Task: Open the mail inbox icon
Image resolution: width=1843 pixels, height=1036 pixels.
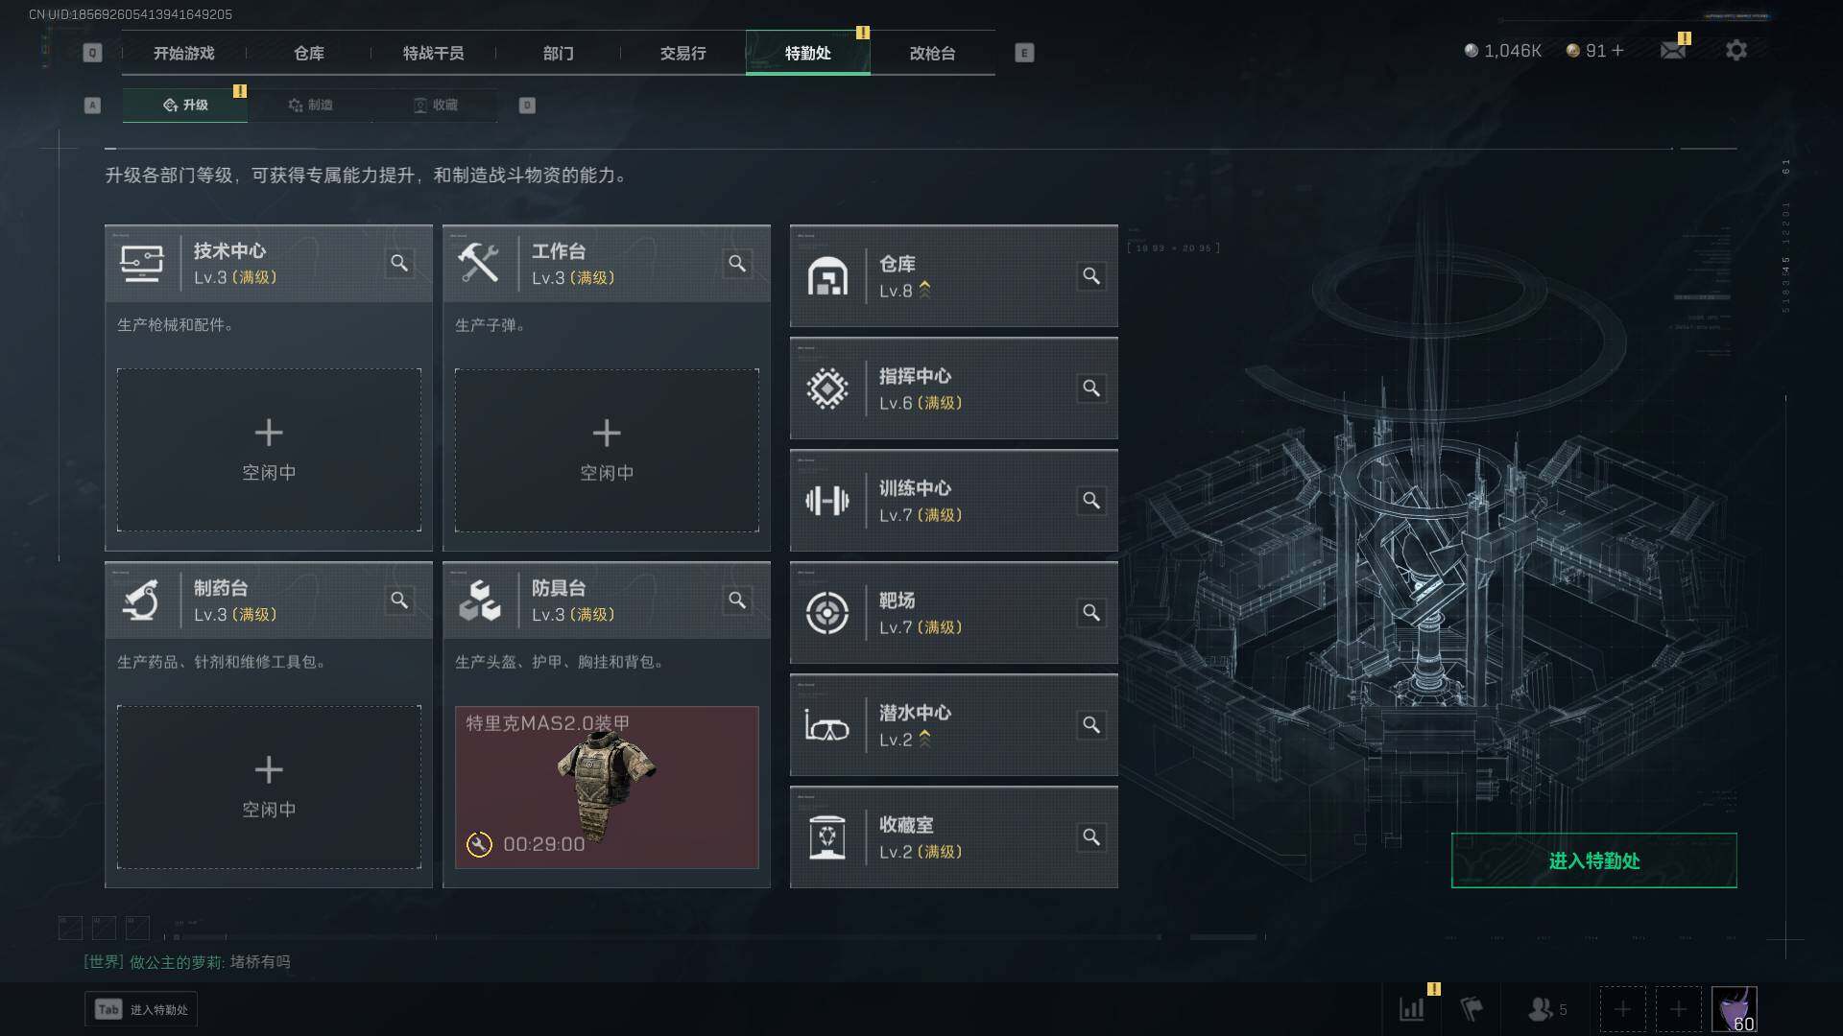Action: [x=1673, y=50]
